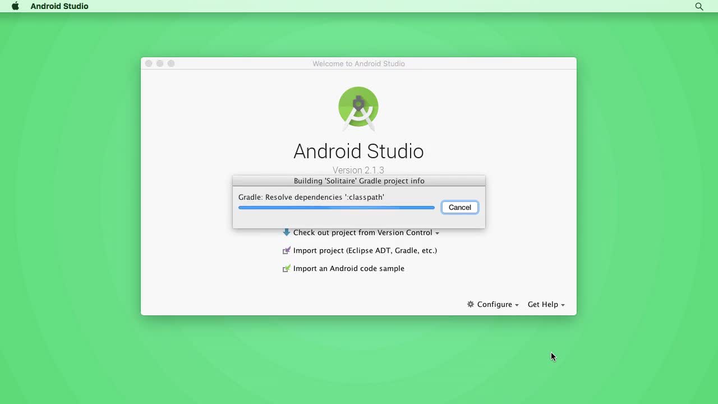Open the Configure menu

[x=494, y=304]
